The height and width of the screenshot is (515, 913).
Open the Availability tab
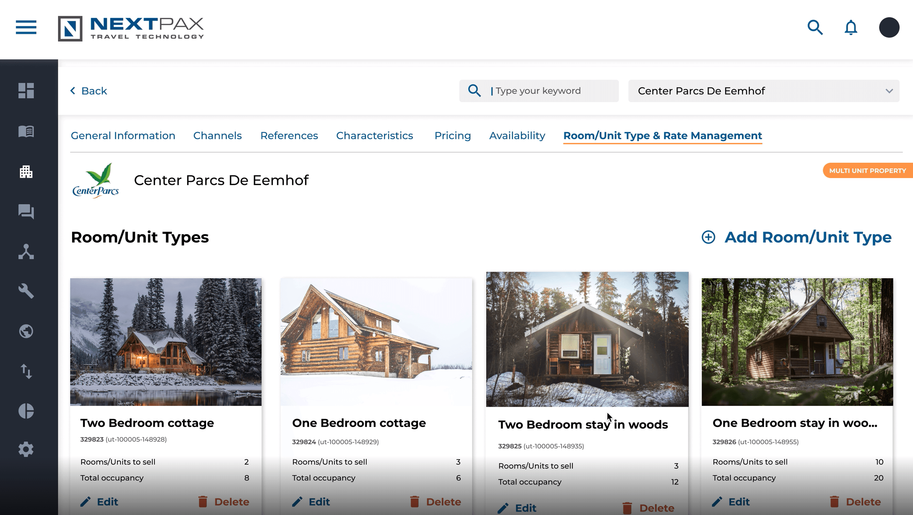(517, 136)
